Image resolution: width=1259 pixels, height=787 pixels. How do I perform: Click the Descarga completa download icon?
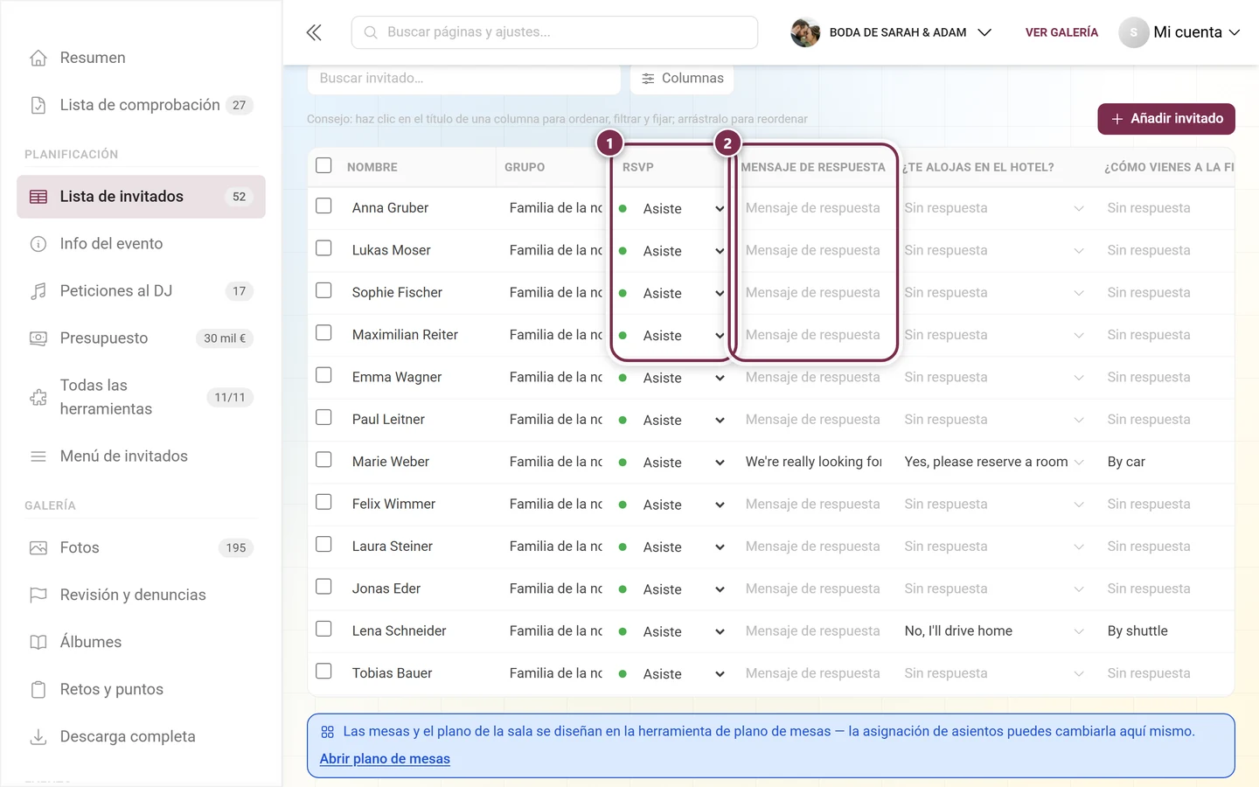click(x=38, y=737)
